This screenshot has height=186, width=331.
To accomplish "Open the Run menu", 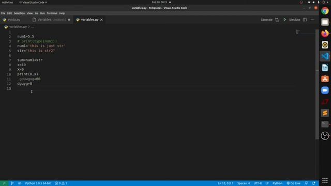I will [x=42, y=13].
